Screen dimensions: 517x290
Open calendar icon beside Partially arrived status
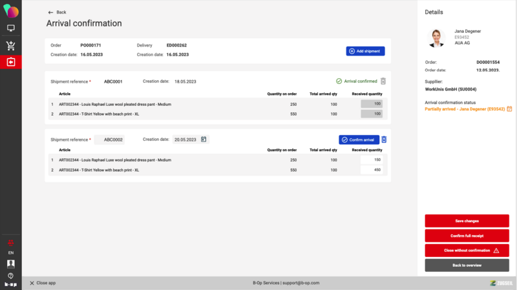point(509,109)
